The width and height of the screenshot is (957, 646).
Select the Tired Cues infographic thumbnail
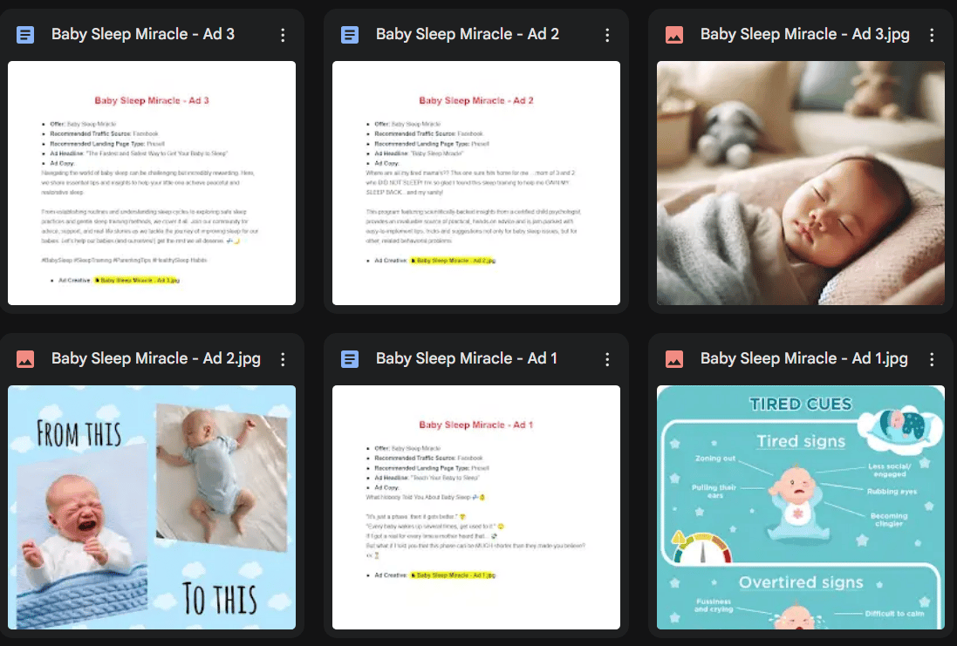pyautogui.click(x=800, y=507)
